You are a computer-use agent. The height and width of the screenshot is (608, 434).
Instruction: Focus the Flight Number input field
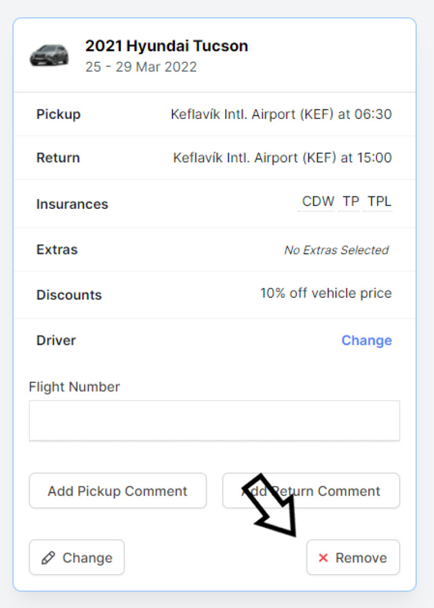(x=214, y=421)
